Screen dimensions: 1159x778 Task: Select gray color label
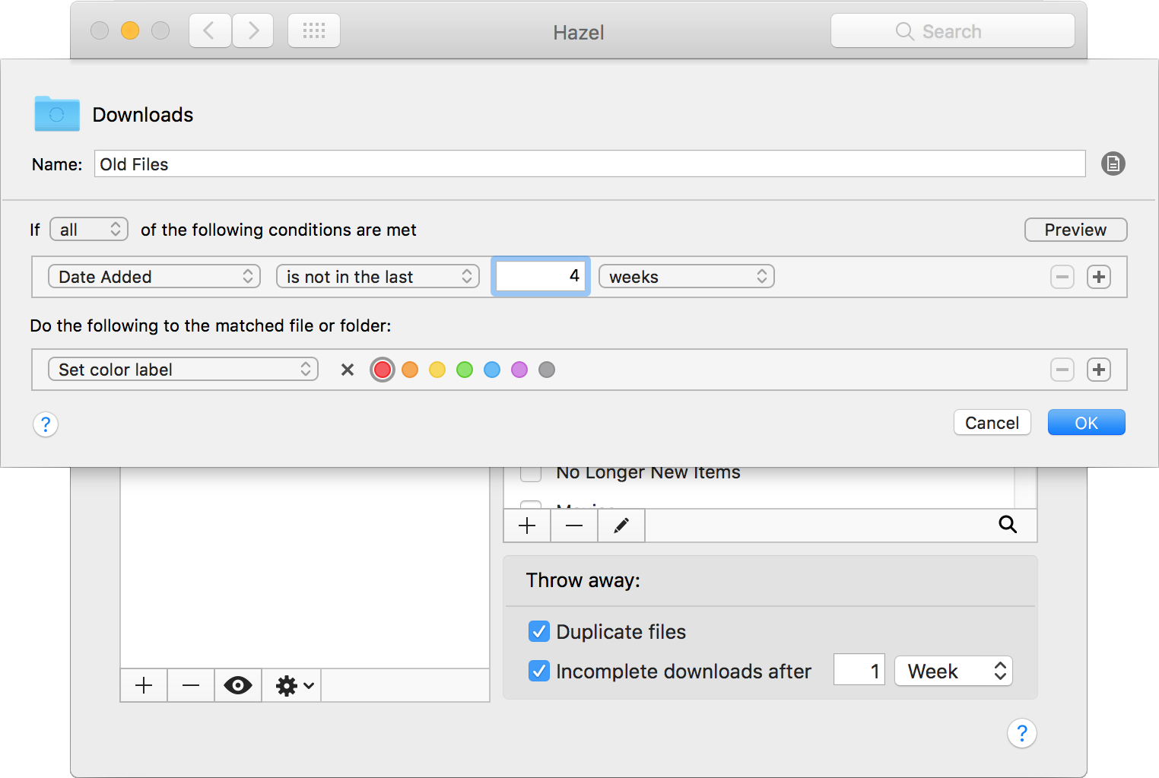[x=547, y=370]
